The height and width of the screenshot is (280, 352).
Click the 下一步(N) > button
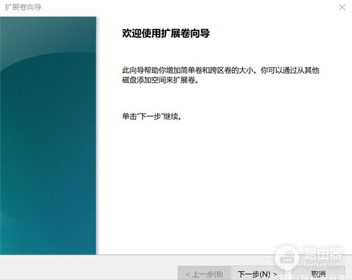(x=257, y=273)
